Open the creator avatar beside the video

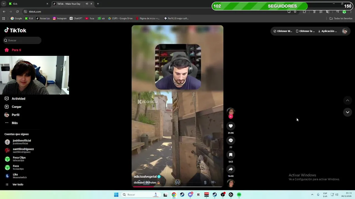pos(230,112)
